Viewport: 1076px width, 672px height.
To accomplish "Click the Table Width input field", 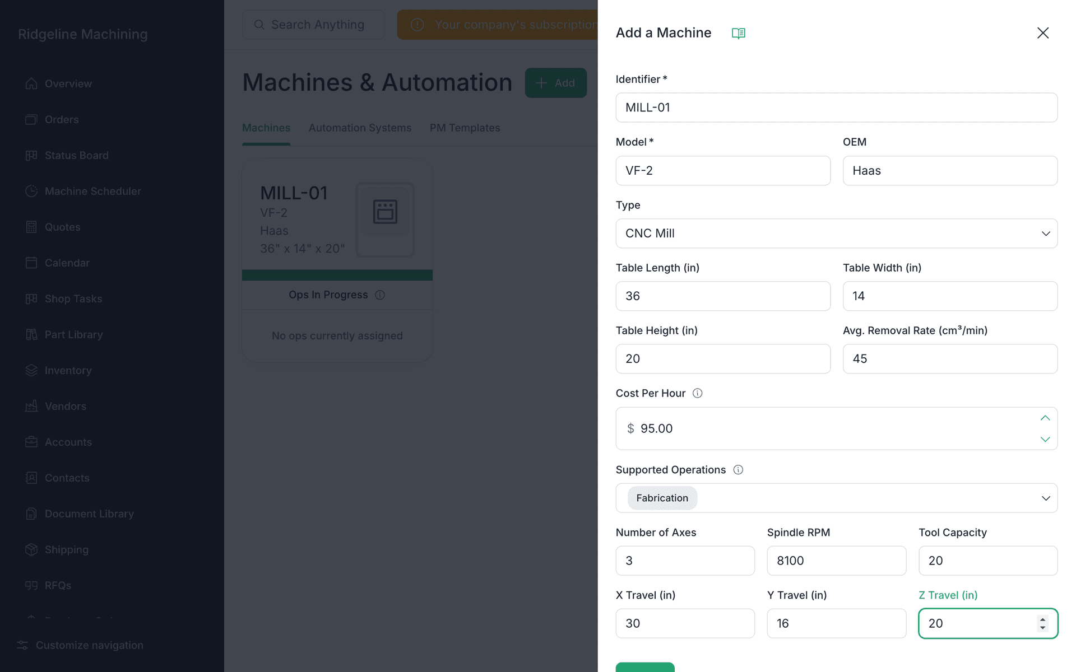I will coord(950,296).
